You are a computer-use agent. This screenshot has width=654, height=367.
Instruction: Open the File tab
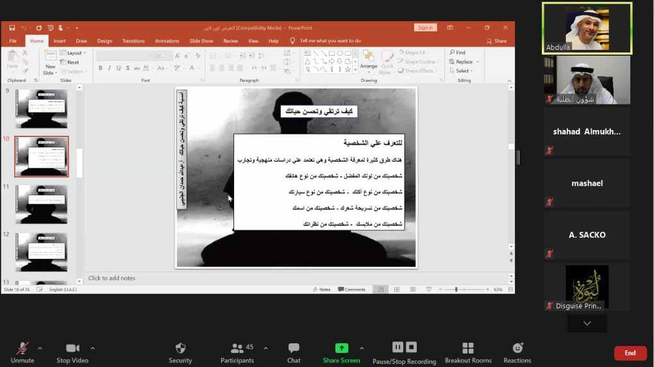coord(13,41)
